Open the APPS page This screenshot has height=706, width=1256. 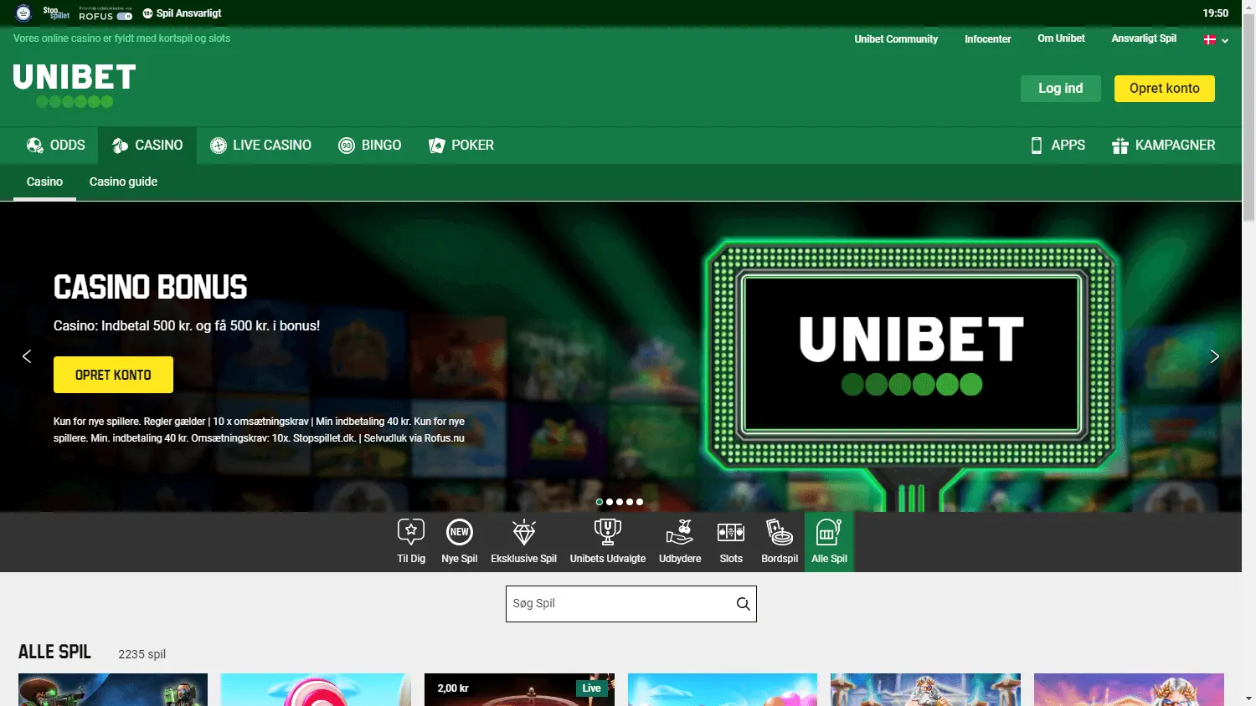coord(1058,146)
